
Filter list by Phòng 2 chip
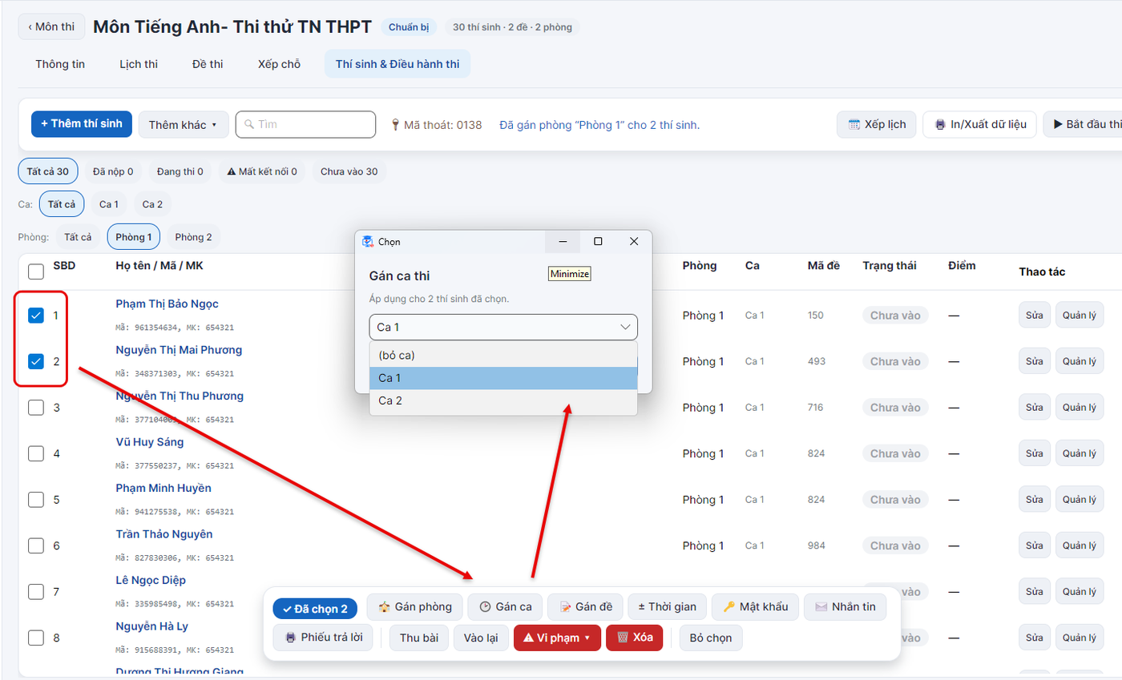click(194, 237)
